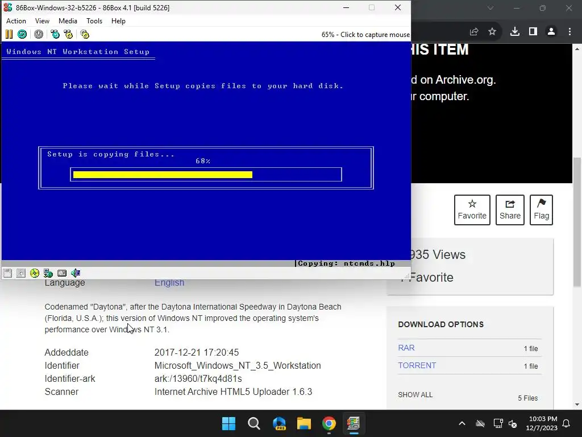Open Chrome downloads icon

[x=514, y=32]
